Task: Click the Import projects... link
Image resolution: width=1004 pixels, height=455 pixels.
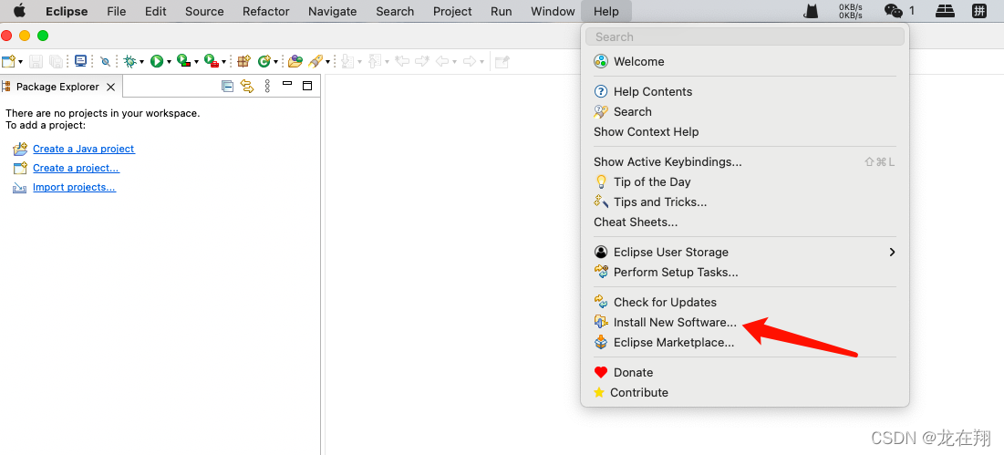Action: (74, 187)
